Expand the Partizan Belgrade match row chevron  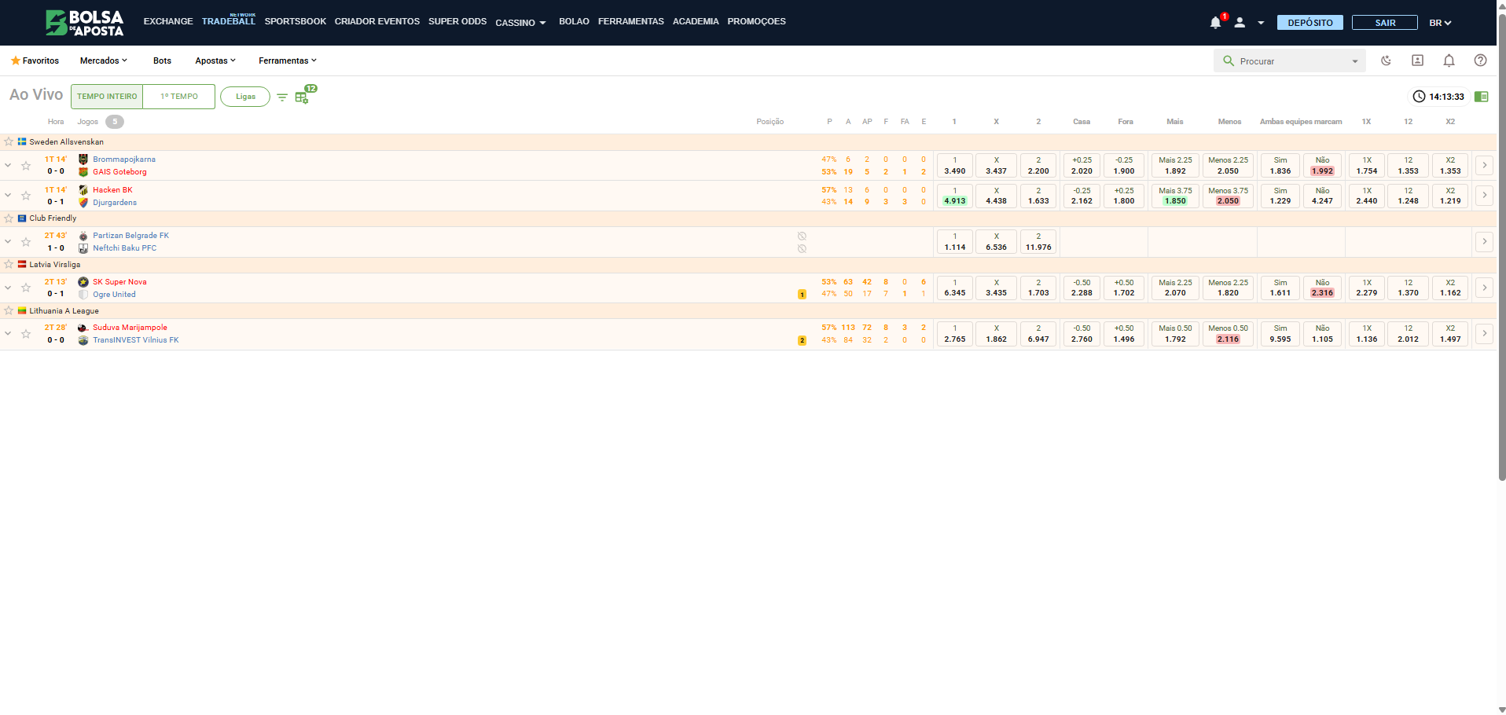[8, 241]
